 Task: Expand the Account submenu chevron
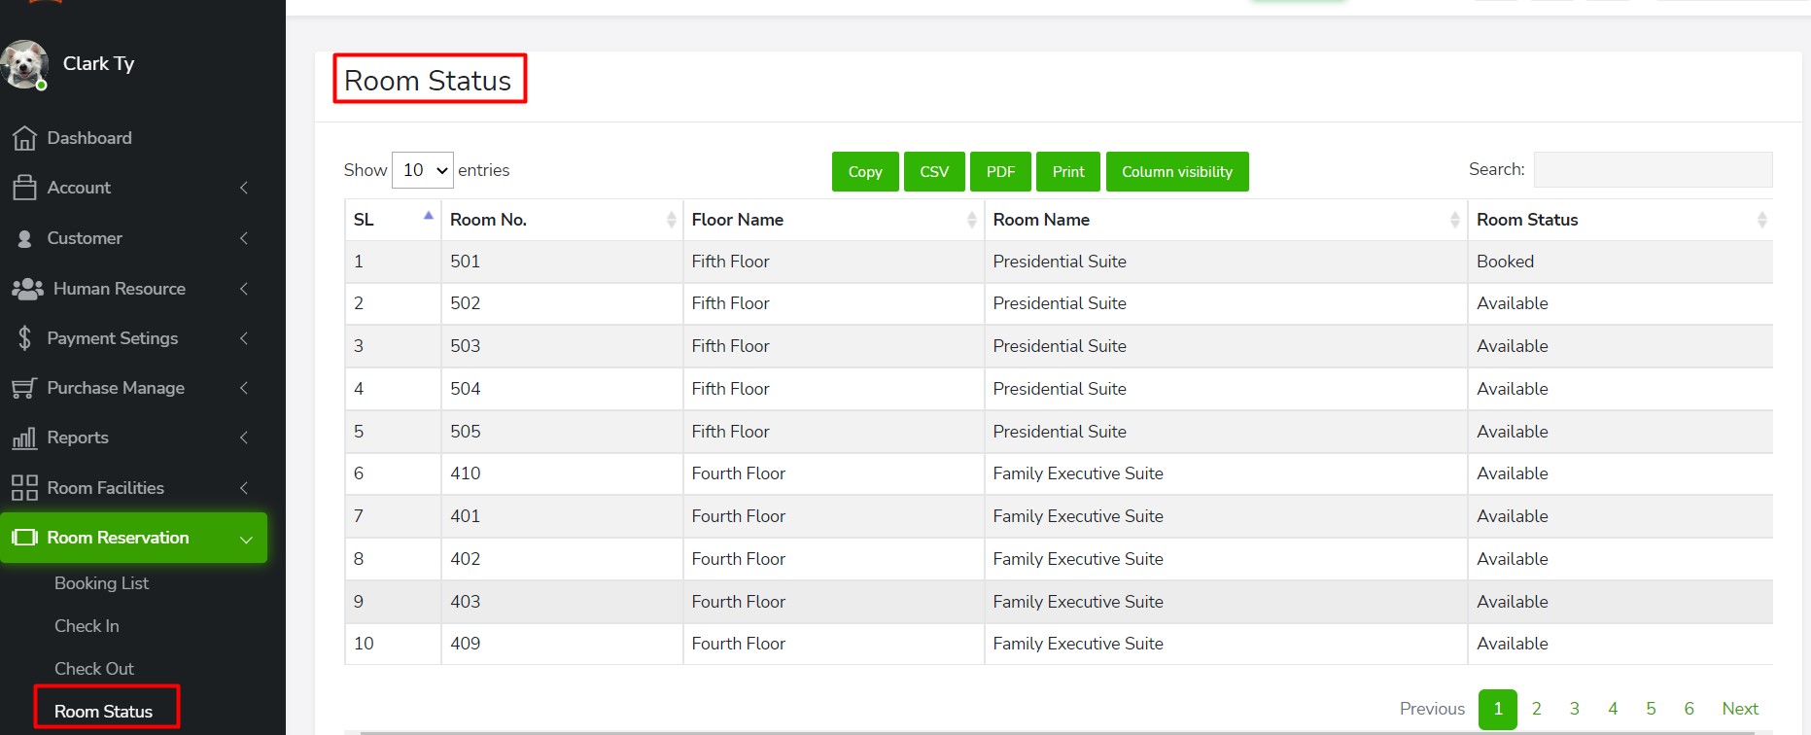(244, 188)
